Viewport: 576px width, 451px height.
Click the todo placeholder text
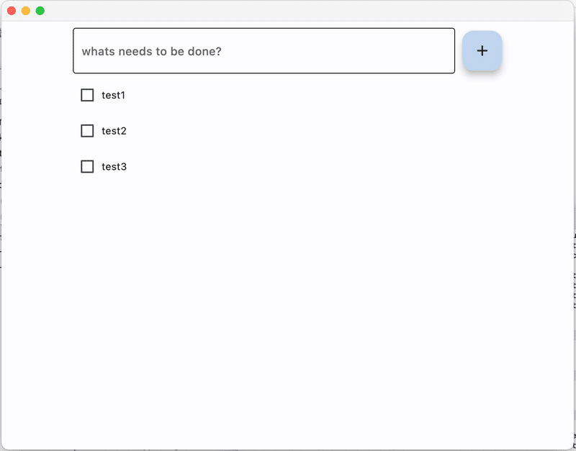tap(151, 52)
